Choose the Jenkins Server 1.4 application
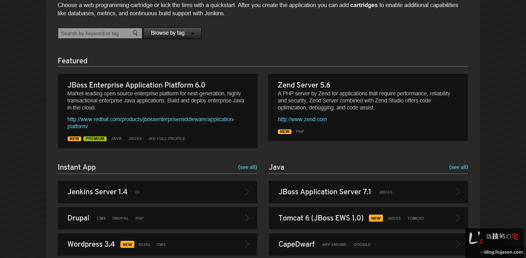This screenshot has height=258, width=526. (x=157, y=192)
